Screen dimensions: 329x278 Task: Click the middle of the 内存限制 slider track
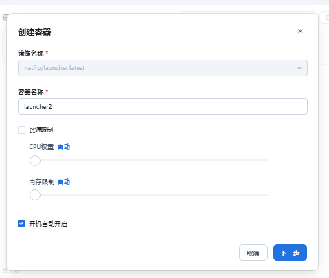149,195
